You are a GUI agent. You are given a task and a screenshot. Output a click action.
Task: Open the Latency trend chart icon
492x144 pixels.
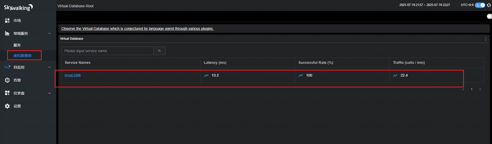pyautogui.click(x=206, y=76)
